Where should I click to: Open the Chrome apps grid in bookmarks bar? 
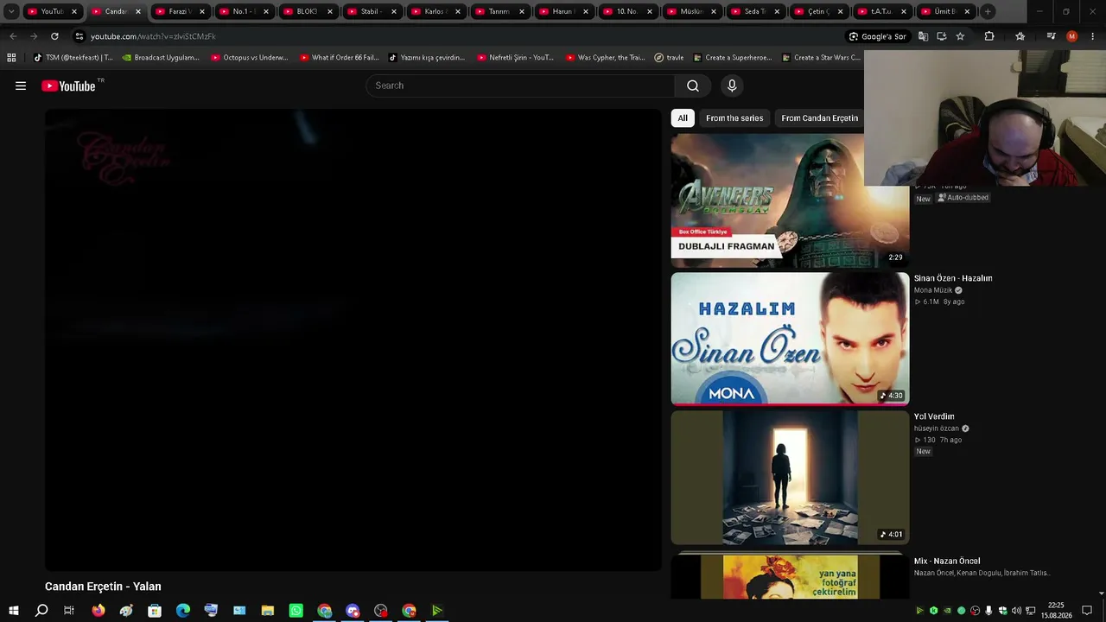(11, 58)
